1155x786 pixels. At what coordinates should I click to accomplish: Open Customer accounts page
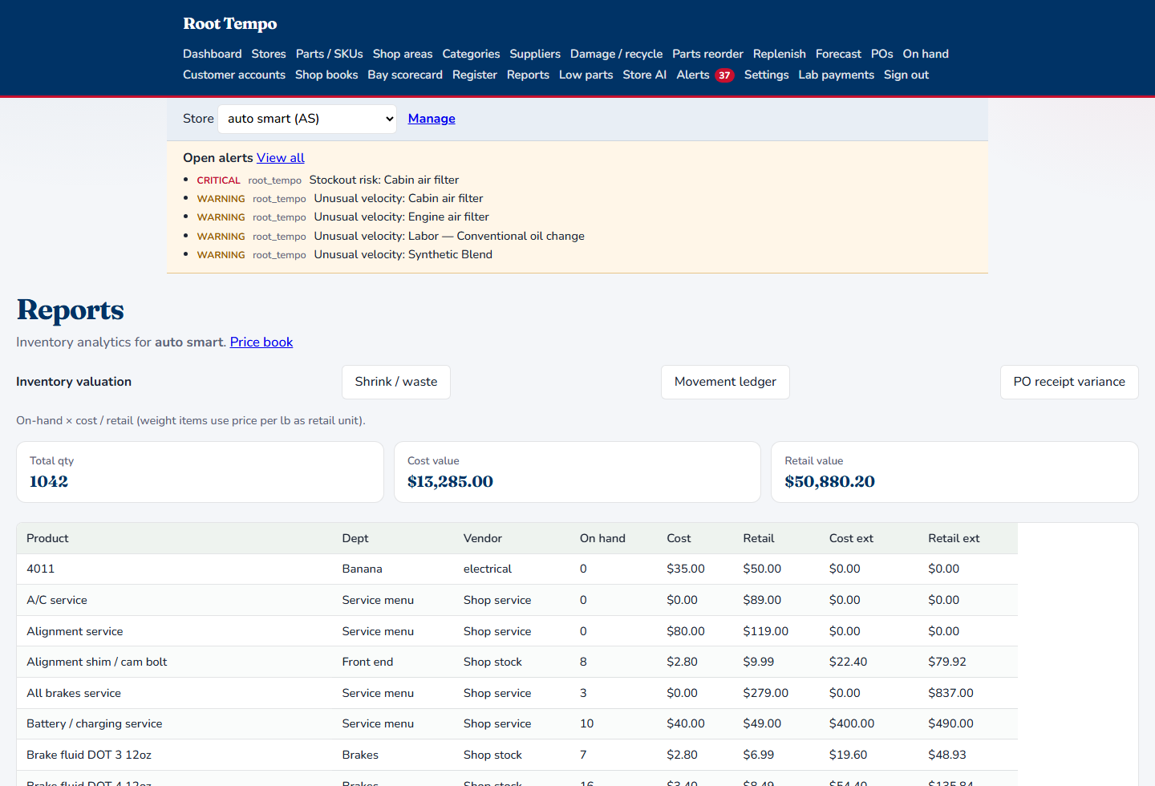(234, 75)
